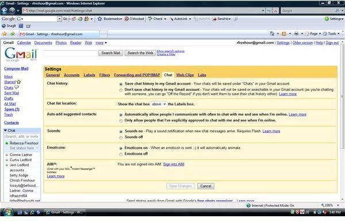The height and width of the screenshot is (222, 345).
Task: Click the Internet Explorer quick launch icon
Action: click(x=32, y=212)
